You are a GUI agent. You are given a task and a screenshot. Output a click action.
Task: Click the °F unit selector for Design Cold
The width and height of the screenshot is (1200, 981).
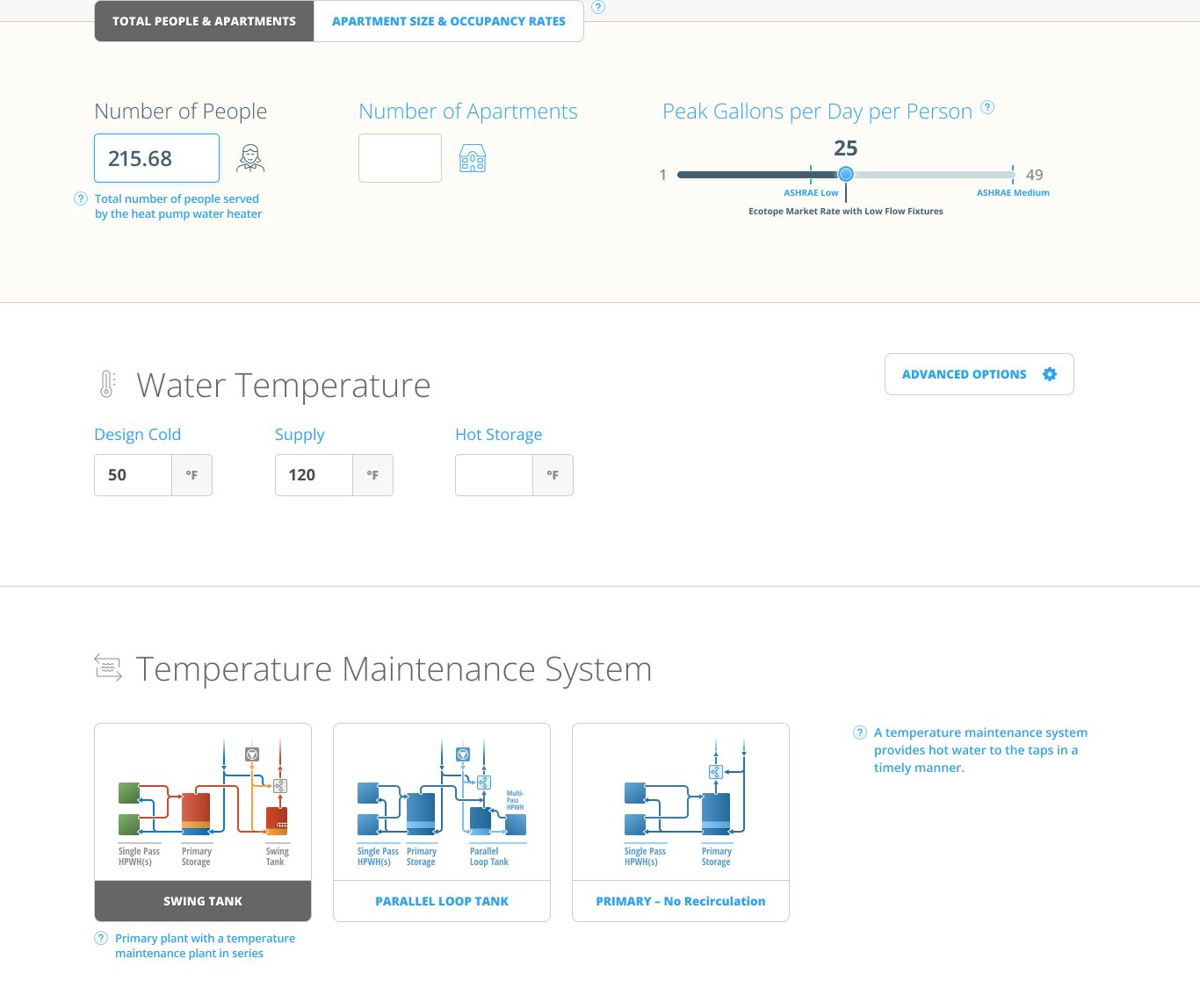point(192,474)
